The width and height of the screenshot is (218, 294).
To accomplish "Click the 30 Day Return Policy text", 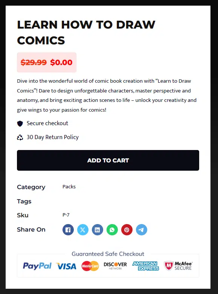I will 53,137.
